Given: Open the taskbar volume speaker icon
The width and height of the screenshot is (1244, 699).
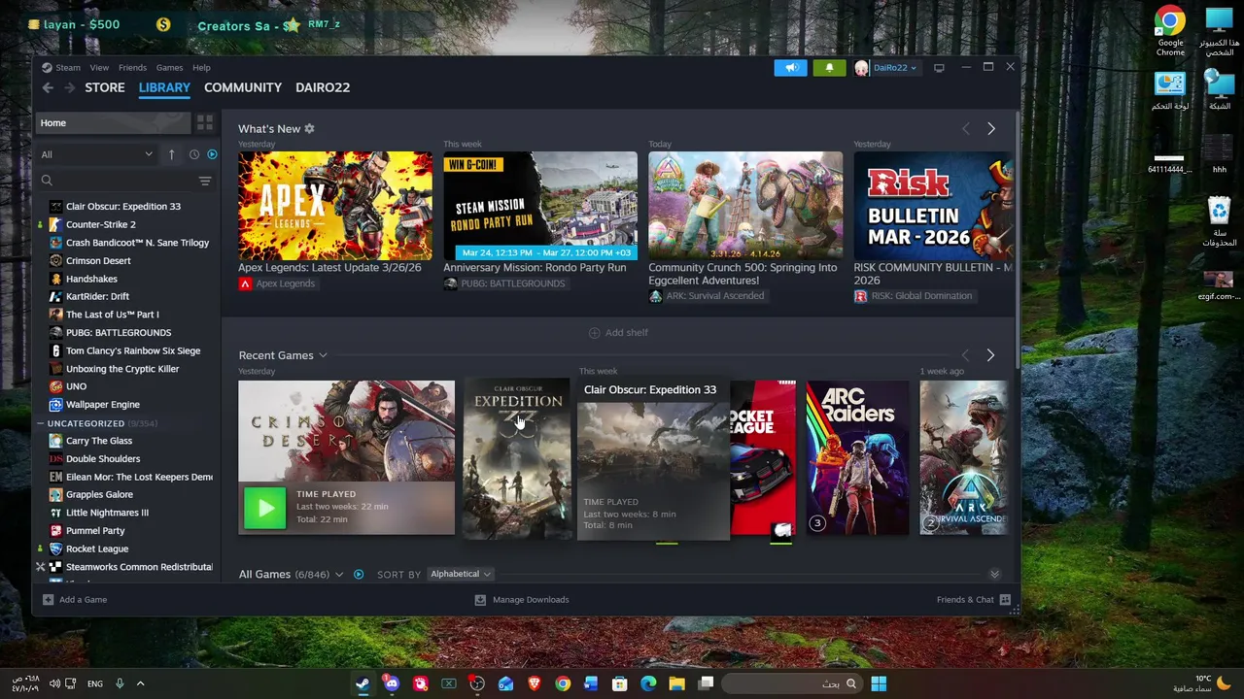Looking at the screenshot, I should (54, 683).
